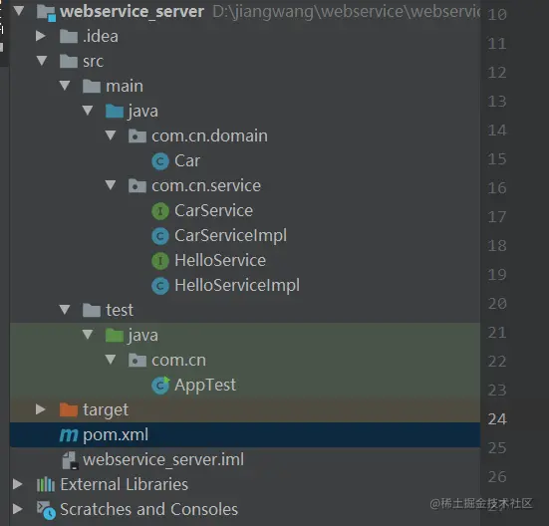Select the main folder label

[125, 86]
